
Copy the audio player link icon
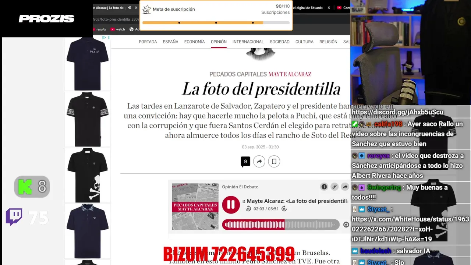(x=334, y=187)
